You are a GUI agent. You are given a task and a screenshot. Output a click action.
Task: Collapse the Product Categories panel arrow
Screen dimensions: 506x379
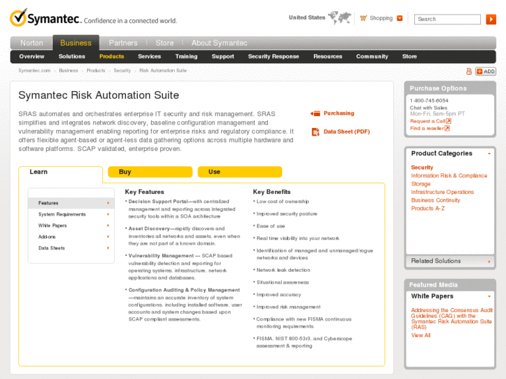click(x=489, y=154)
